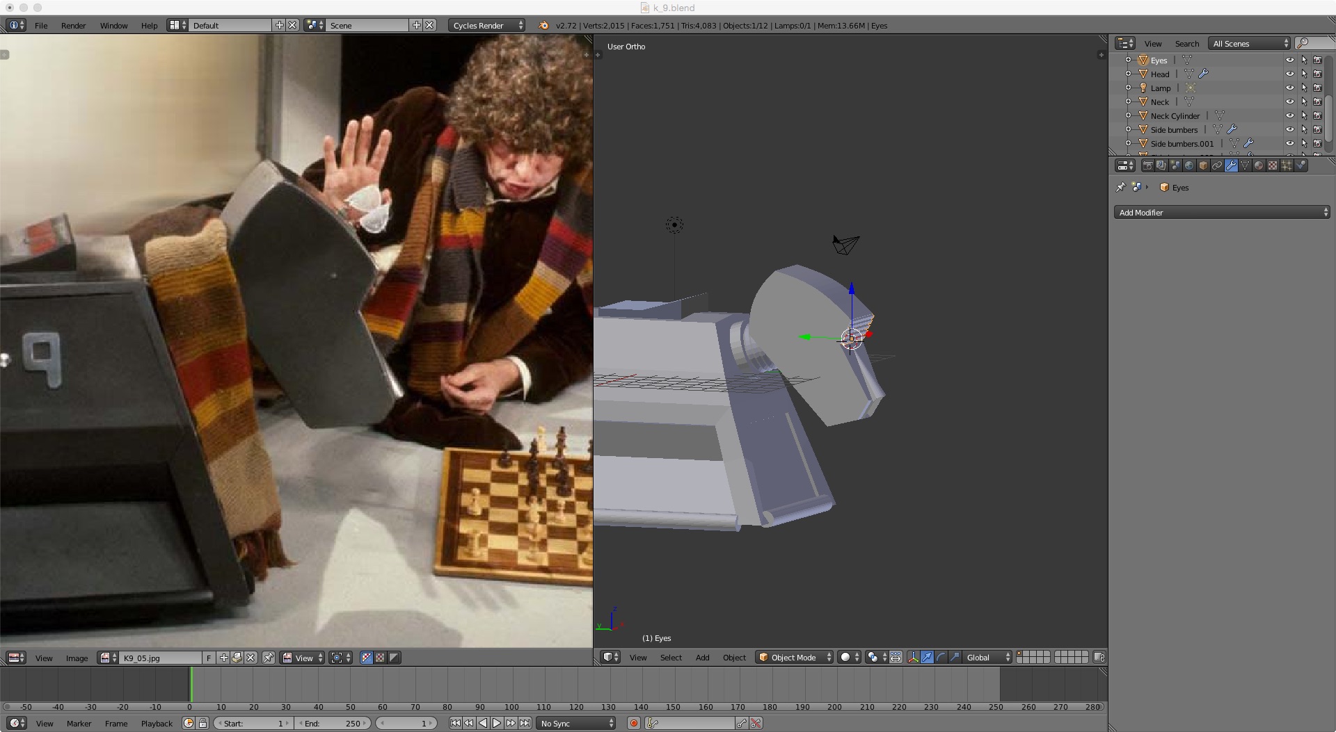This screenshot has width=1336, height=732.
Task: Open the Render menu
Action: coord(73,25)
